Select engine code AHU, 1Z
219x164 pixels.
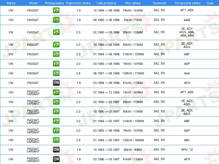[x=187, y=149]
